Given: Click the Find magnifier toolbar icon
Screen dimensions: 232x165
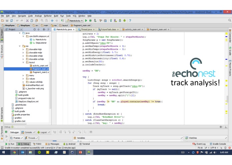Looking at the screenshot, I should 42,21.
